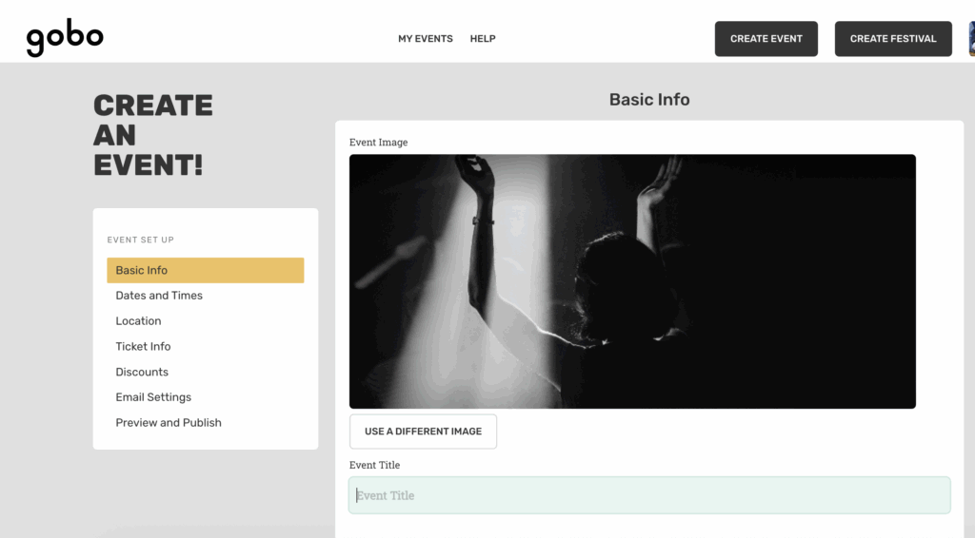Click the Event Title label
Screen dimensions: 975x538
(x=374, y=465)
